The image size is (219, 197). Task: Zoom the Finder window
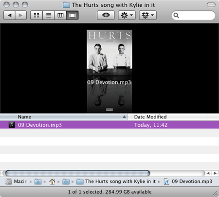click(25, 5)
